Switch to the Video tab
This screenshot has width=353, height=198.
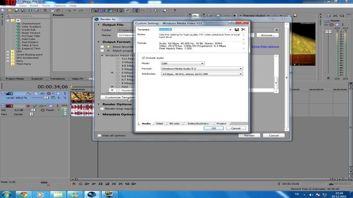(159, 123)
